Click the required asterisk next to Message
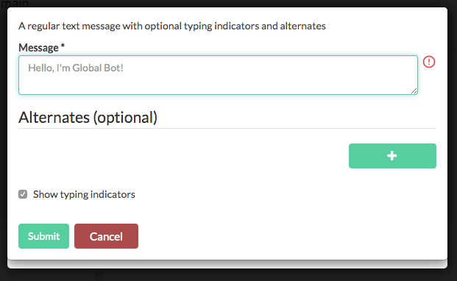Screen dimensions: 457x281 click(x=63, y=46)
